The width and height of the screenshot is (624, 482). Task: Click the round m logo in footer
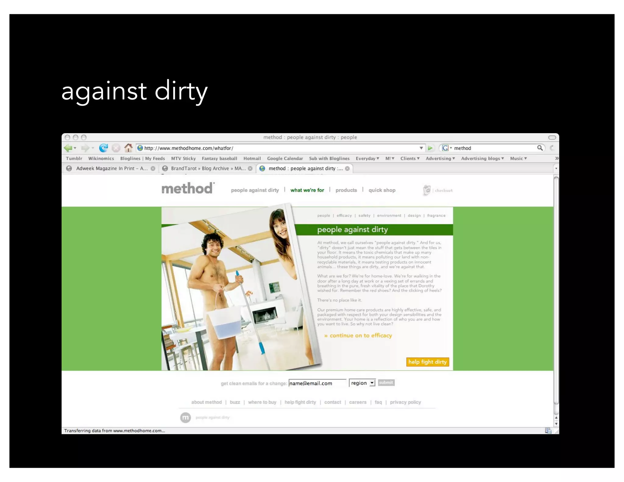pyautogui.click(x=185, y=417)
